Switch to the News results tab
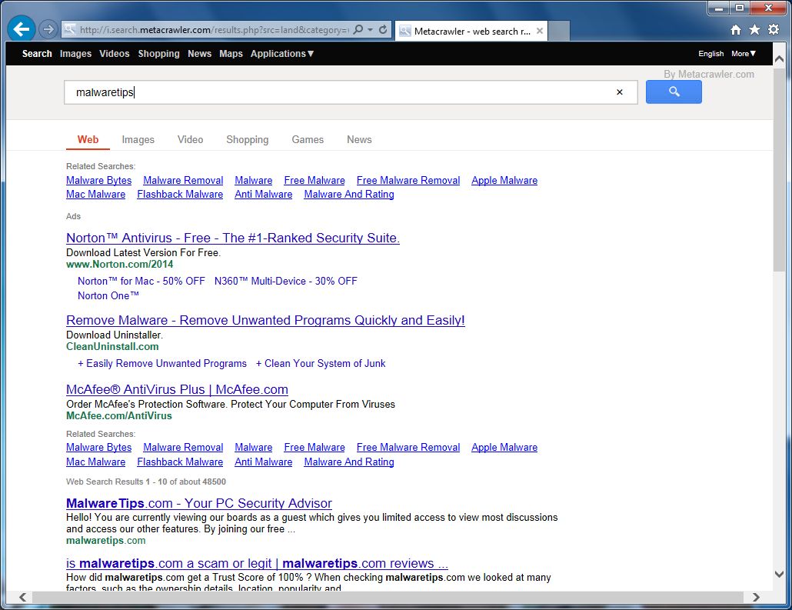Image resolution: width=792 pixels, height=610 pixels. coord(359,139)
